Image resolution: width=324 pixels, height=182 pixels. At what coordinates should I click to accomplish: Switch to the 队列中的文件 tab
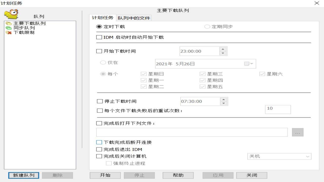coord(134,18)
